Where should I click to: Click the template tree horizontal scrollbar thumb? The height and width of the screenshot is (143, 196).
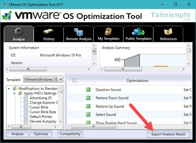click(21, 127)
